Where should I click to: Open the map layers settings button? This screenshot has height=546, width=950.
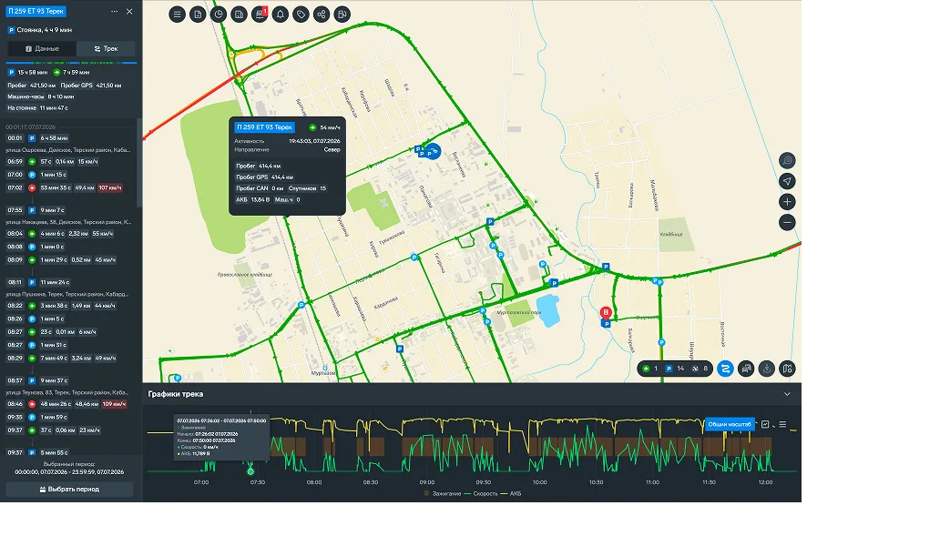787,369
